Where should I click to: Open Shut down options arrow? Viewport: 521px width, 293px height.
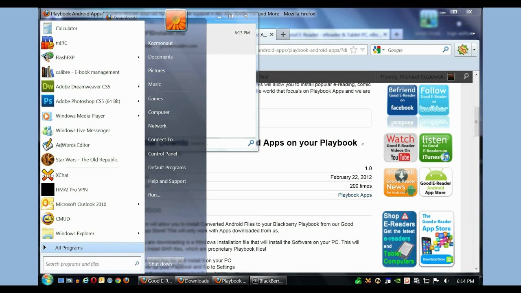[x=179, y=264]
